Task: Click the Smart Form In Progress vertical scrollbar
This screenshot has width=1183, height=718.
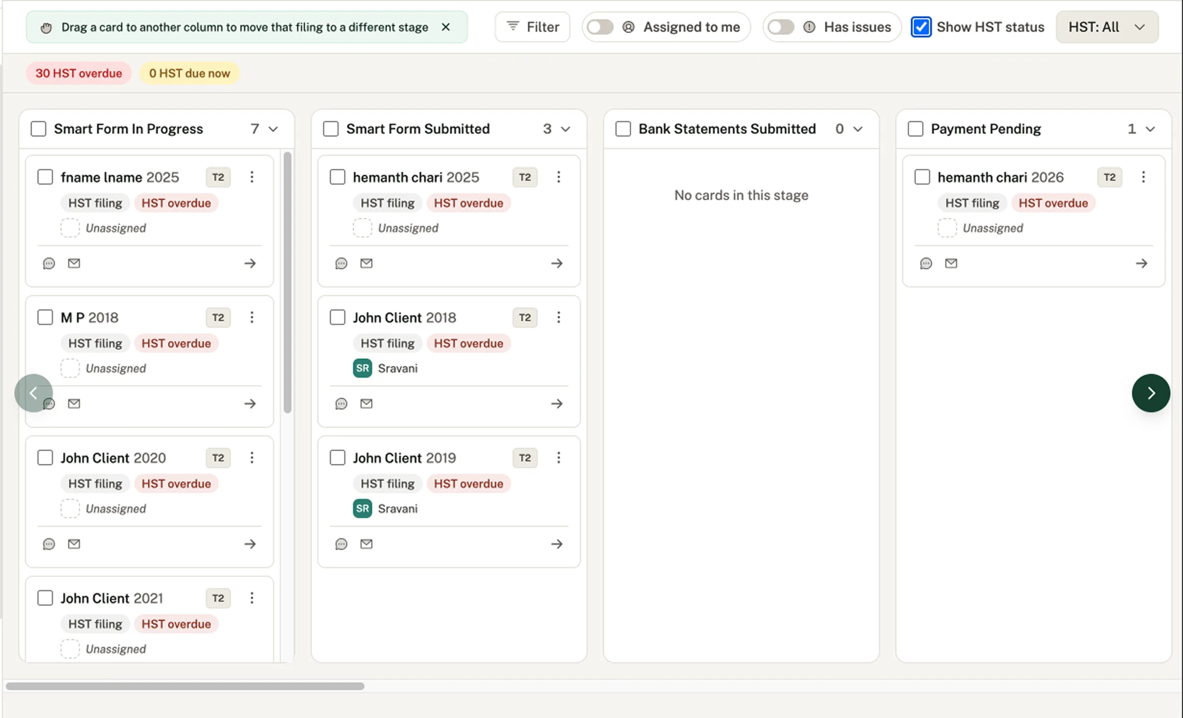Action: pos(288,283)
